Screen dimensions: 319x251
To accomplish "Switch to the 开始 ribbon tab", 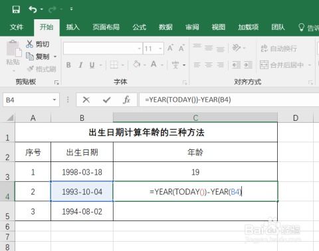I will (x=47, y=27).
